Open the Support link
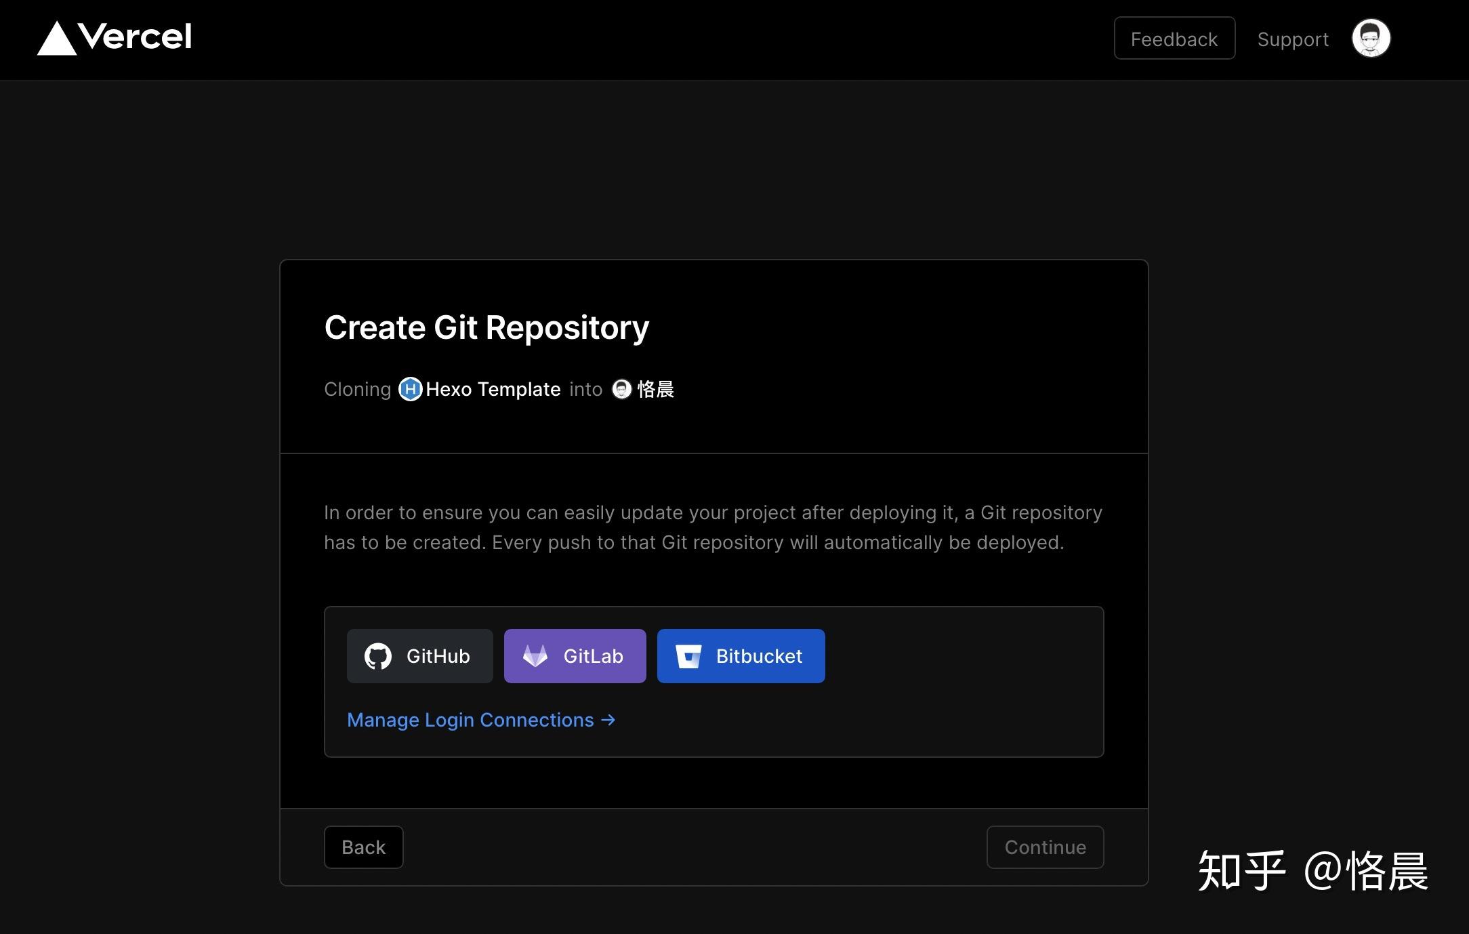The height and width of the screenshot is (934, 1469). (1292, 39)
